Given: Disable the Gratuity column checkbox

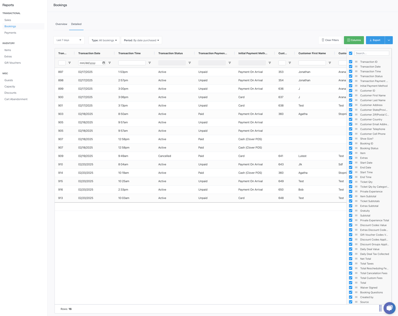Looking at the screenshot, I should [351, 211].
